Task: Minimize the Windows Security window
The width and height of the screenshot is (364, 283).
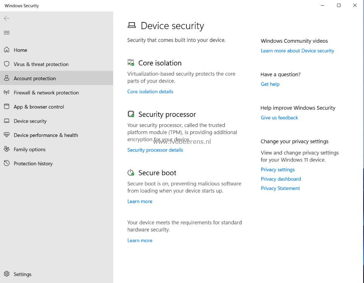Action: (322, 5)
